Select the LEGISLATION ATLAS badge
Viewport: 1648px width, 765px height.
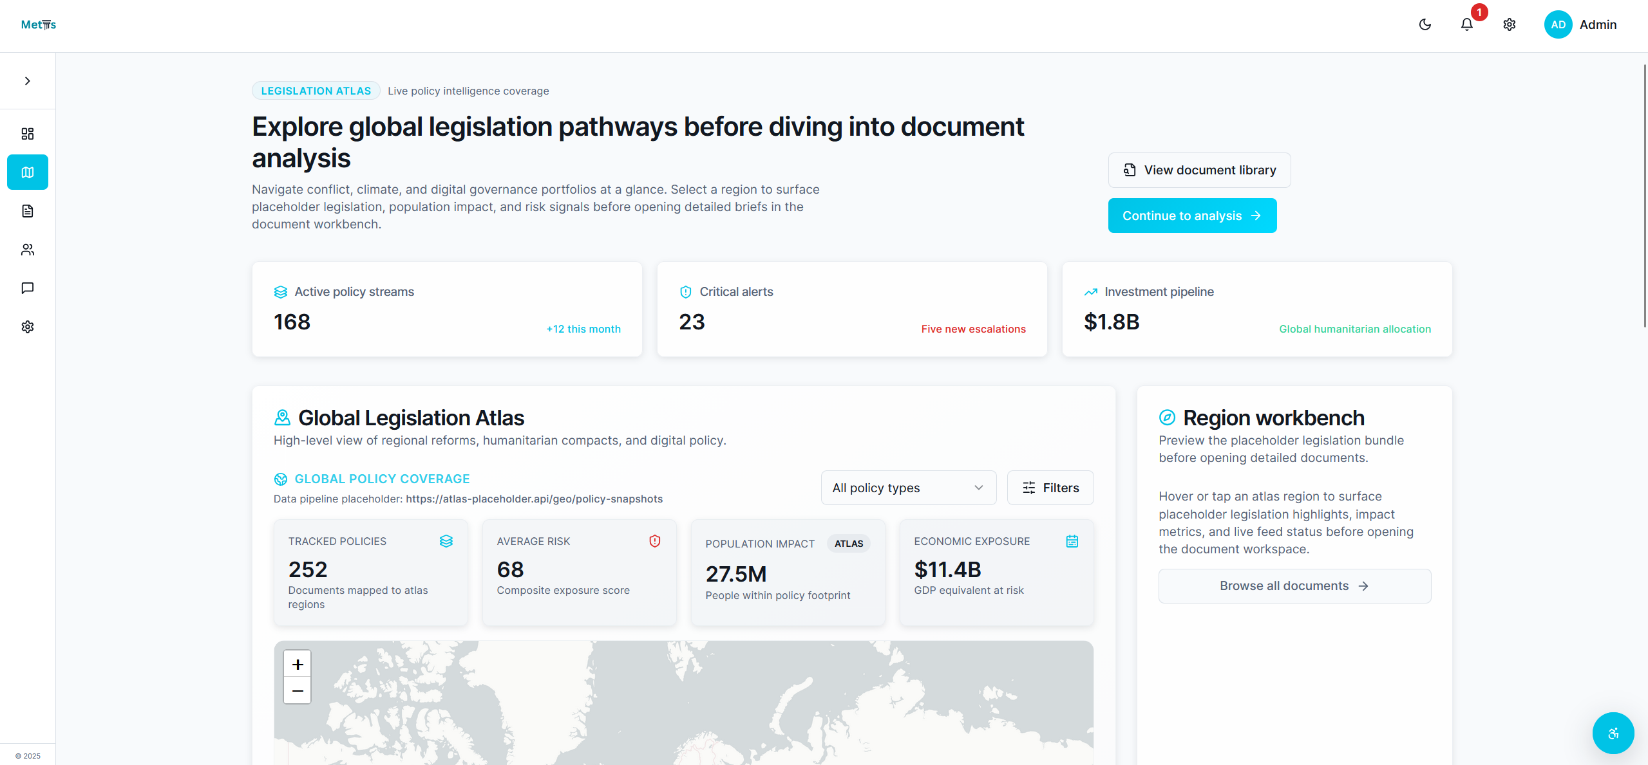point(315,90)
